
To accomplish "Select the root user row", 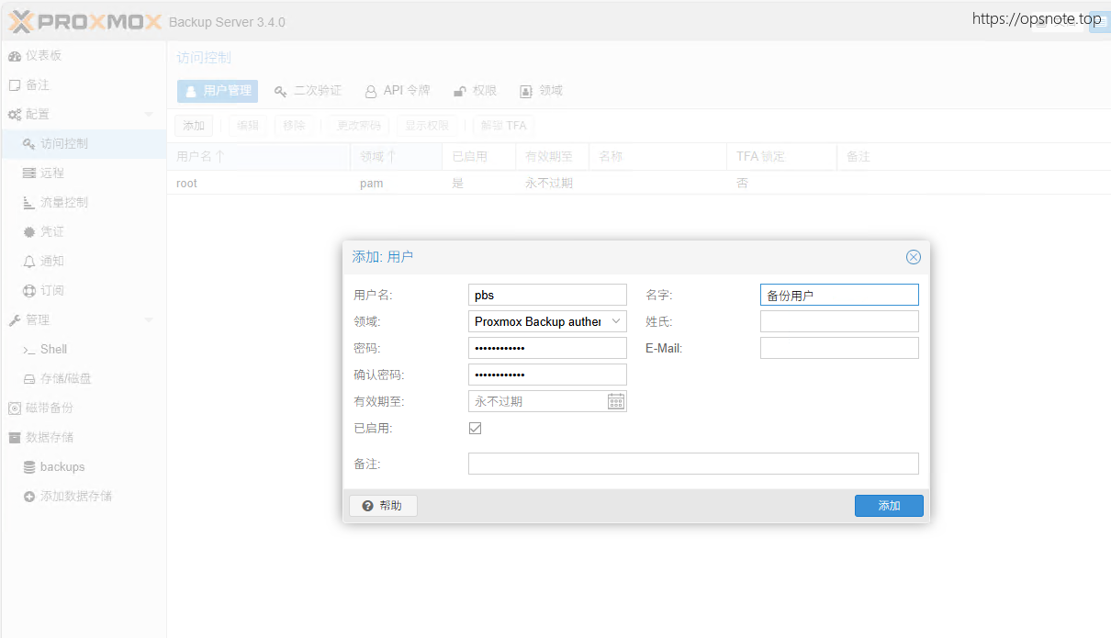I will [638, 183].
